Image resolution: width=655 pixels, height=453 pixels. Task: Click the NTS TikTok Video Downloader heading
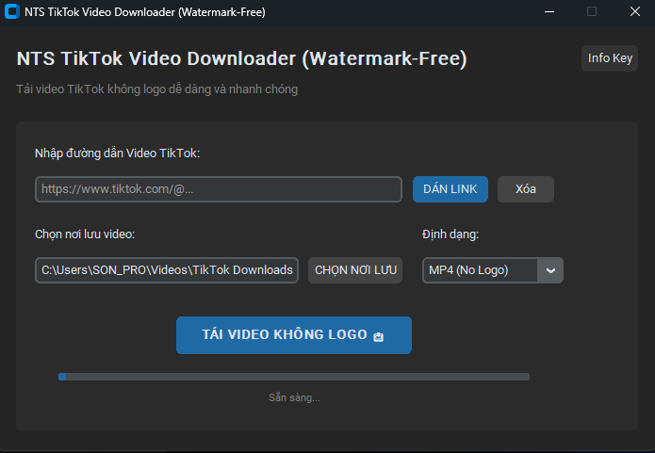(241, 59)
